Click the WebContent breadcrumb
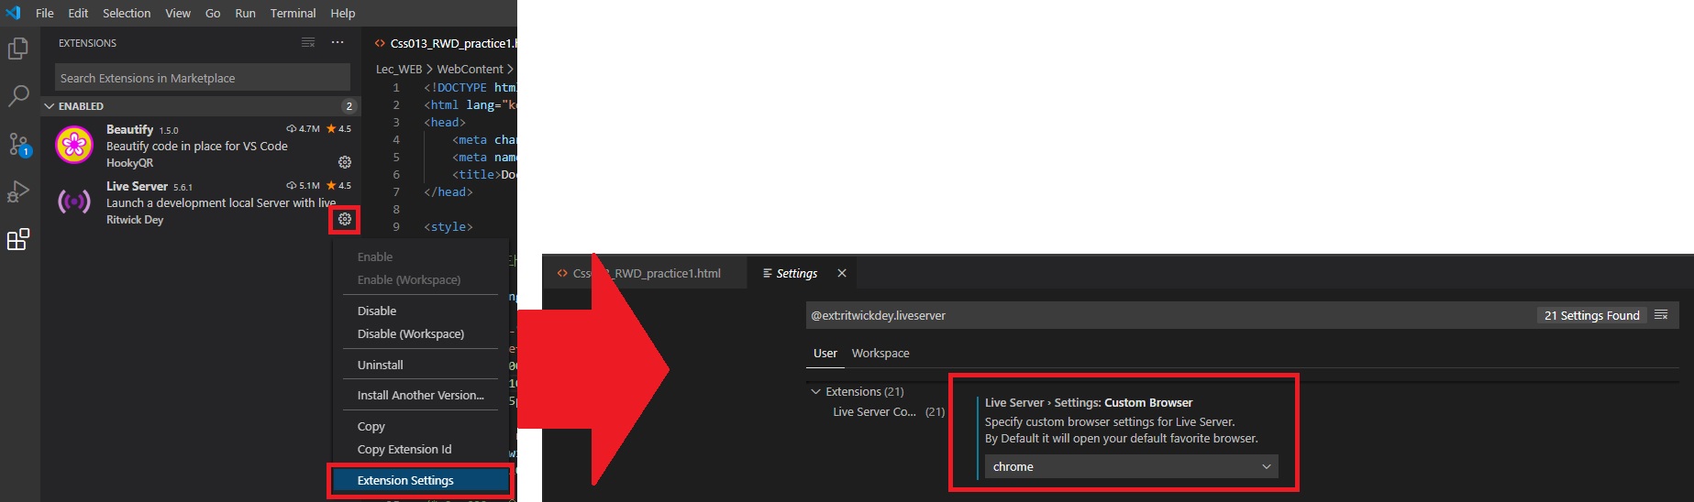Viewport: 1694px width, 502px height. (x=470, y=69)
